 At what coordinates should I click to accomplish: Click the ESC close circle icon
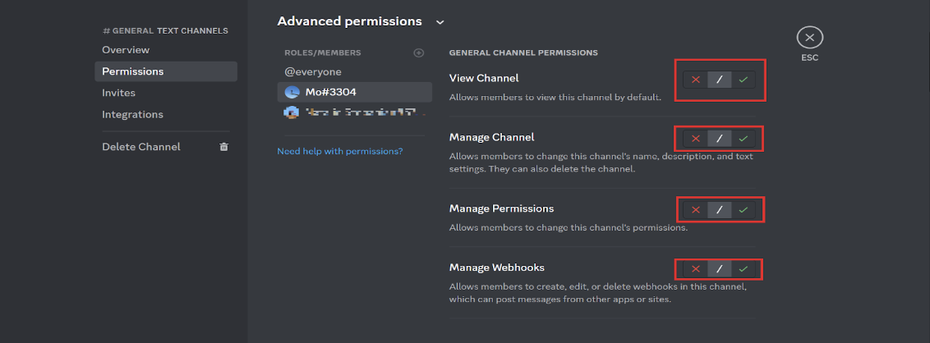[810, 37]
